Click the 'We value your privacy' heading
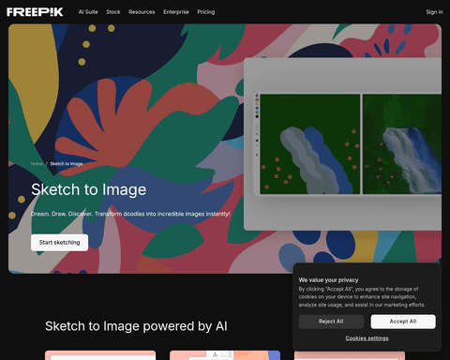 click(328, 280)
